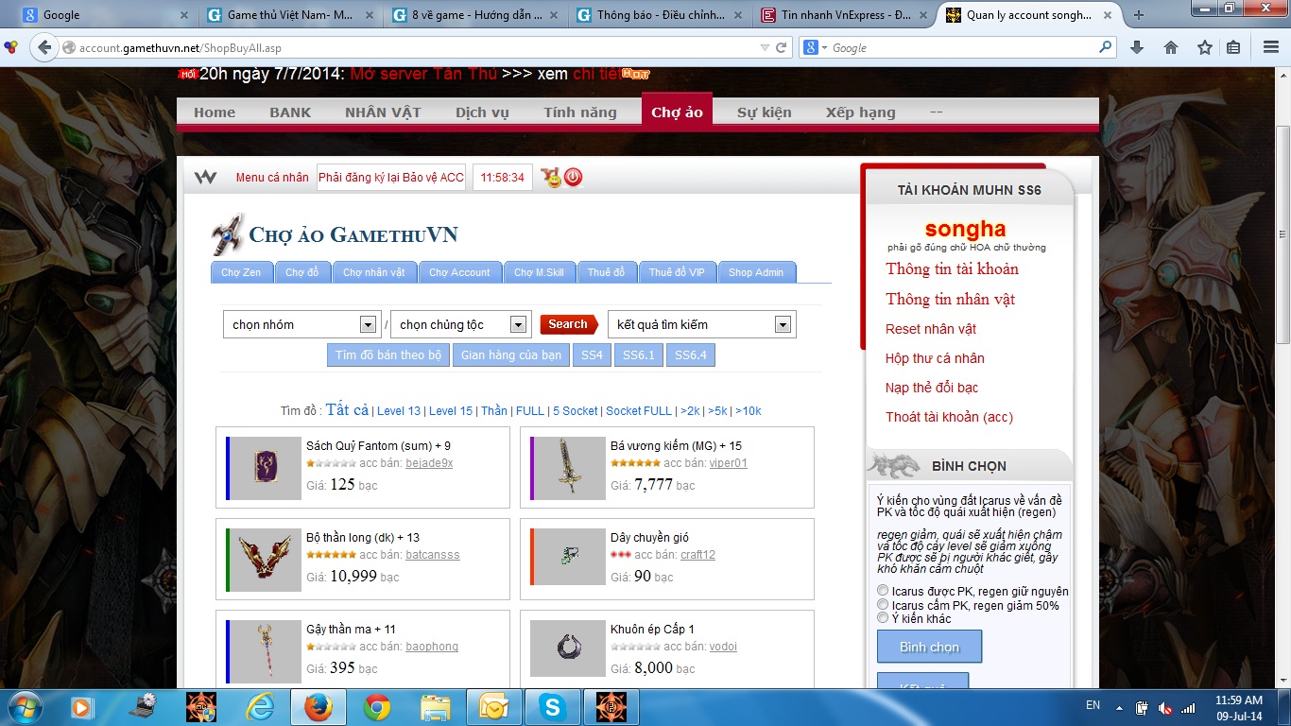This screenshot has width=1291, height=726.
Task: Open the URL bar history dropdown arrow
Action: 765,47
